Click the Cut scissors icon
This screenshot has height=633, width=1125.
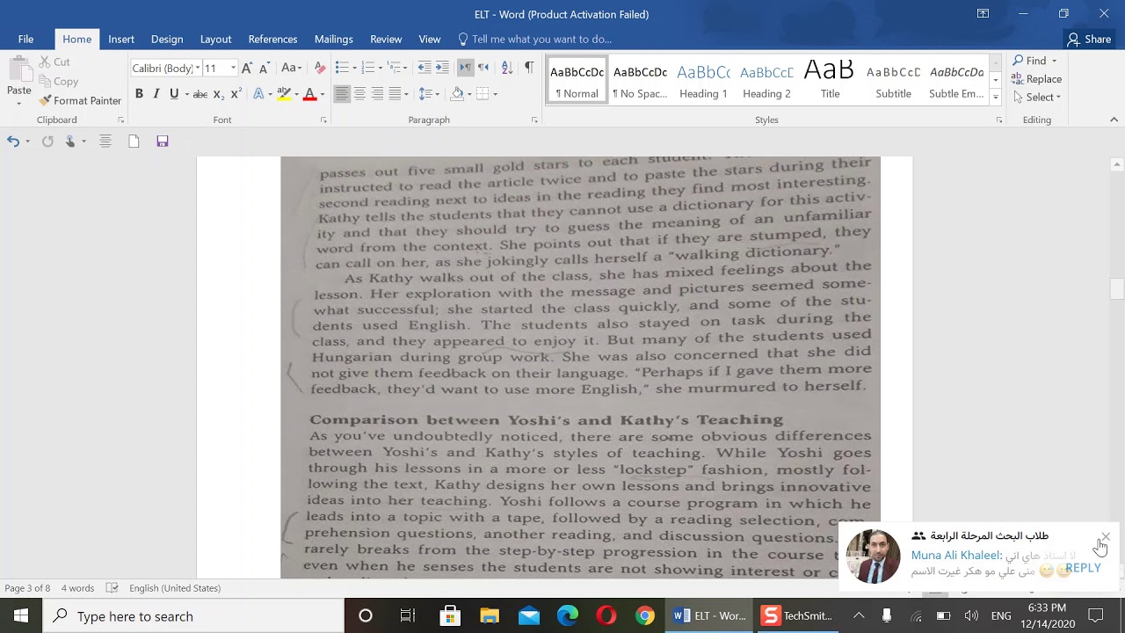coord(45,62)
